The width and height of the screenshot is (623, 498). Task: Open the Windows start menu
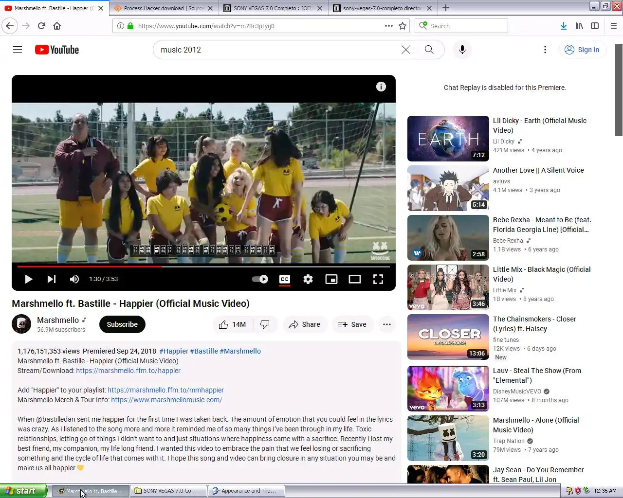[23, 491]
